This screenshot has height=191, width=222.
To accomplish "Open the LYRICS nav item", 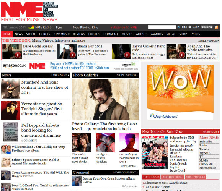I will [x=195, y=34].
